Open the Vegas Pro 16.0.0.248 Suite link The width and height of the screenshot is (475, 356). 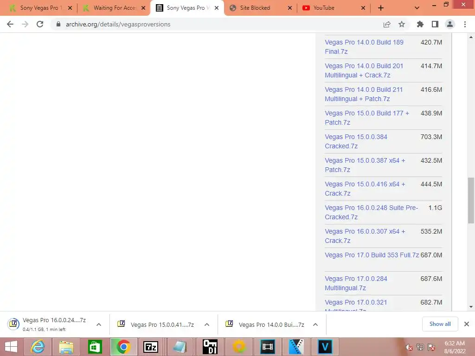click(372, 212)
